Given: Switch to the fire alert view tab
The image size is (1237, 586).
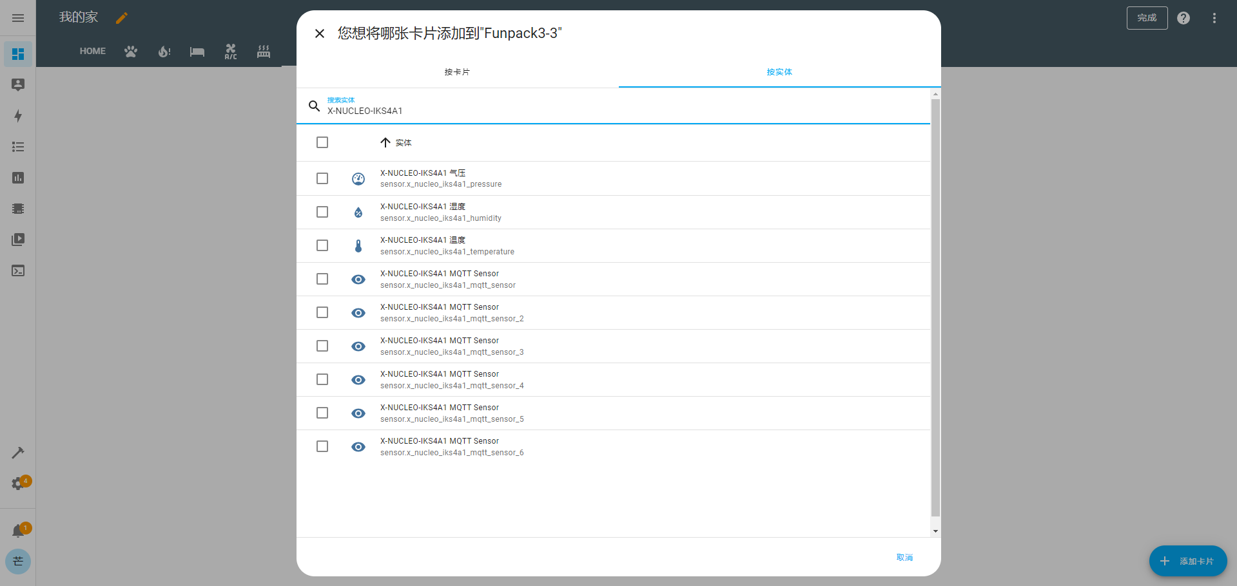Looking at the screenshot, I should (x=164, y=52).
